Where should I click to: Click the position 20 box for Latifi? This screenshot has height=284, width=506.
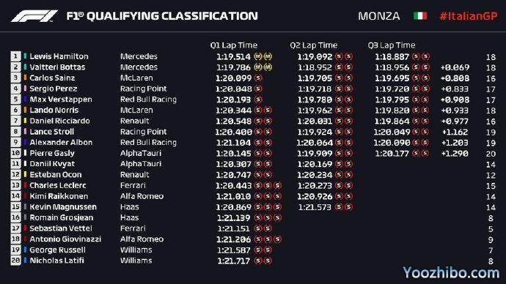(x=15, y=260)
